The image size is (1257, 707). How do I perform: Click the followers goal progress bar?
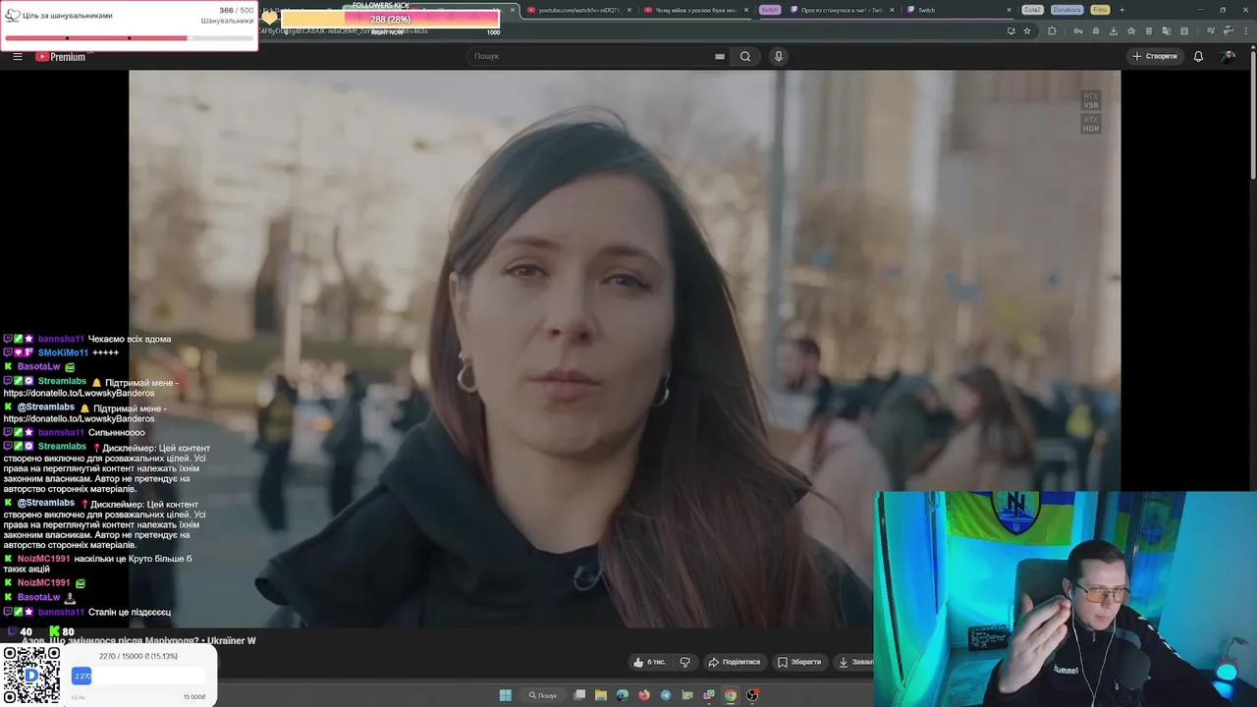pyautogui.click(x=129, y=38)
